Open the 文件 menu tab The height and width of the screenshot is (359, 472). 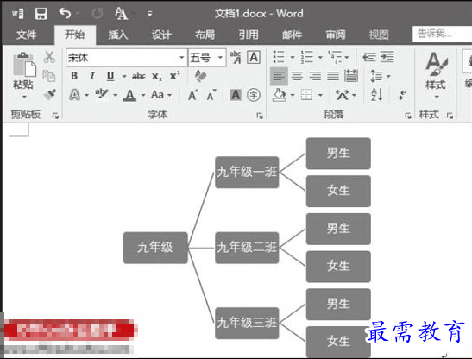pos(26,35)
